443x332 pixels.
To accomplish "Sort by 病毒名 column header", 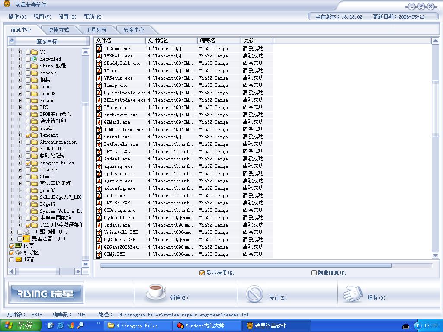I will 218,40.
